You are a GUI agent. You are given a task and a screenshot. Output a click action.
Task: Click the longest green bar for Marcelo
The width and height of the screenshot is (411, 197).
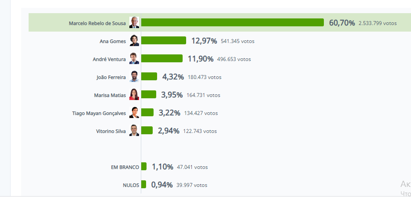pos(232,23)
